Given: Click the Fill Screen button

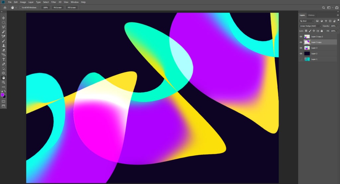Looking at the screenshot, I should coord(72,8).
